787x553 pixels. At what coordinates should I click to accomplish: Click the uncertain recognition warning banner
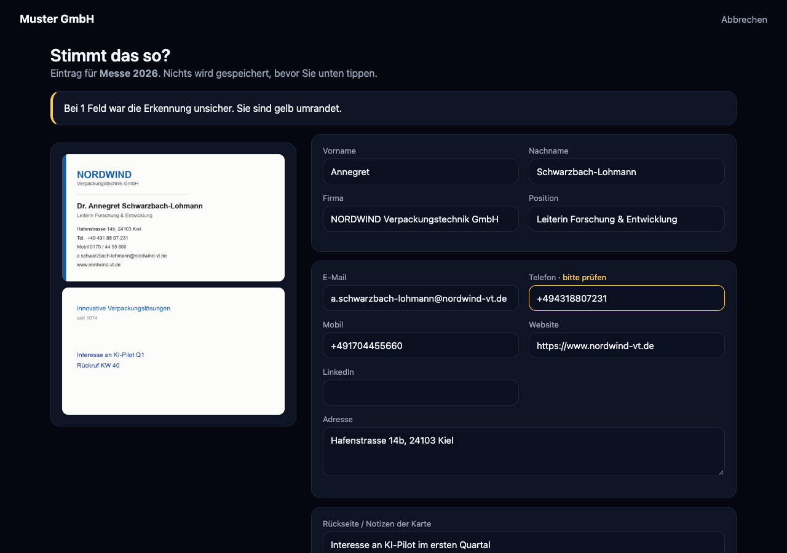[393, 108]
